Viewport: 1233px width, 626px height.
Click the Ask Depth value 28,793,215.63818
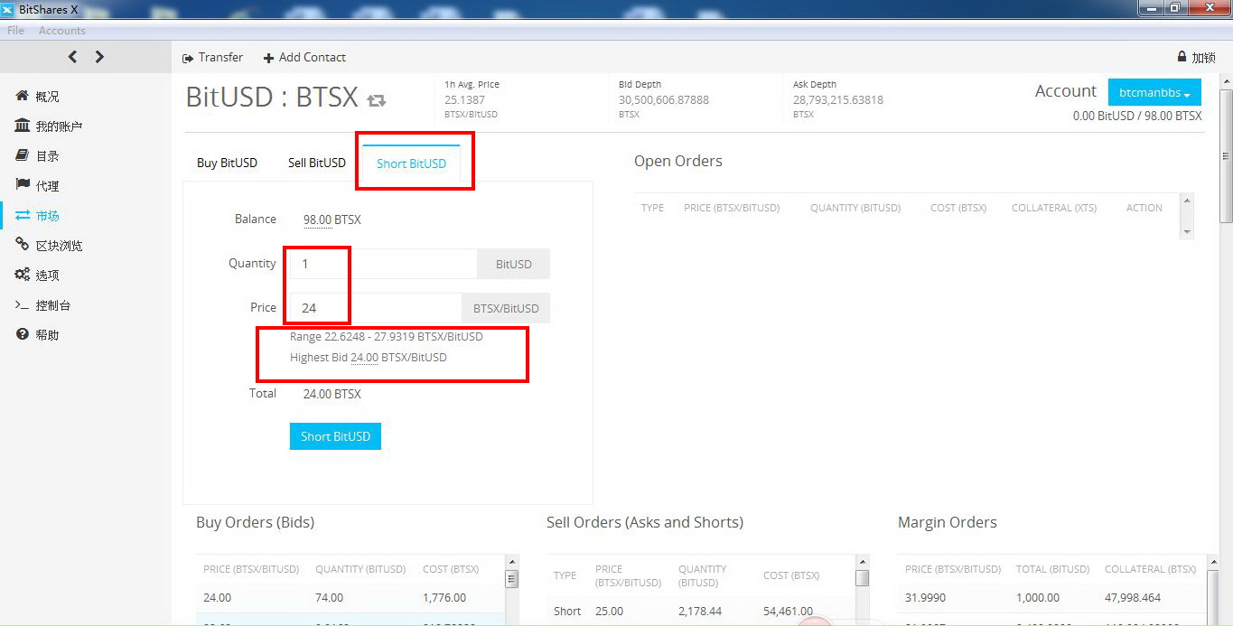[x=838, y=99]
